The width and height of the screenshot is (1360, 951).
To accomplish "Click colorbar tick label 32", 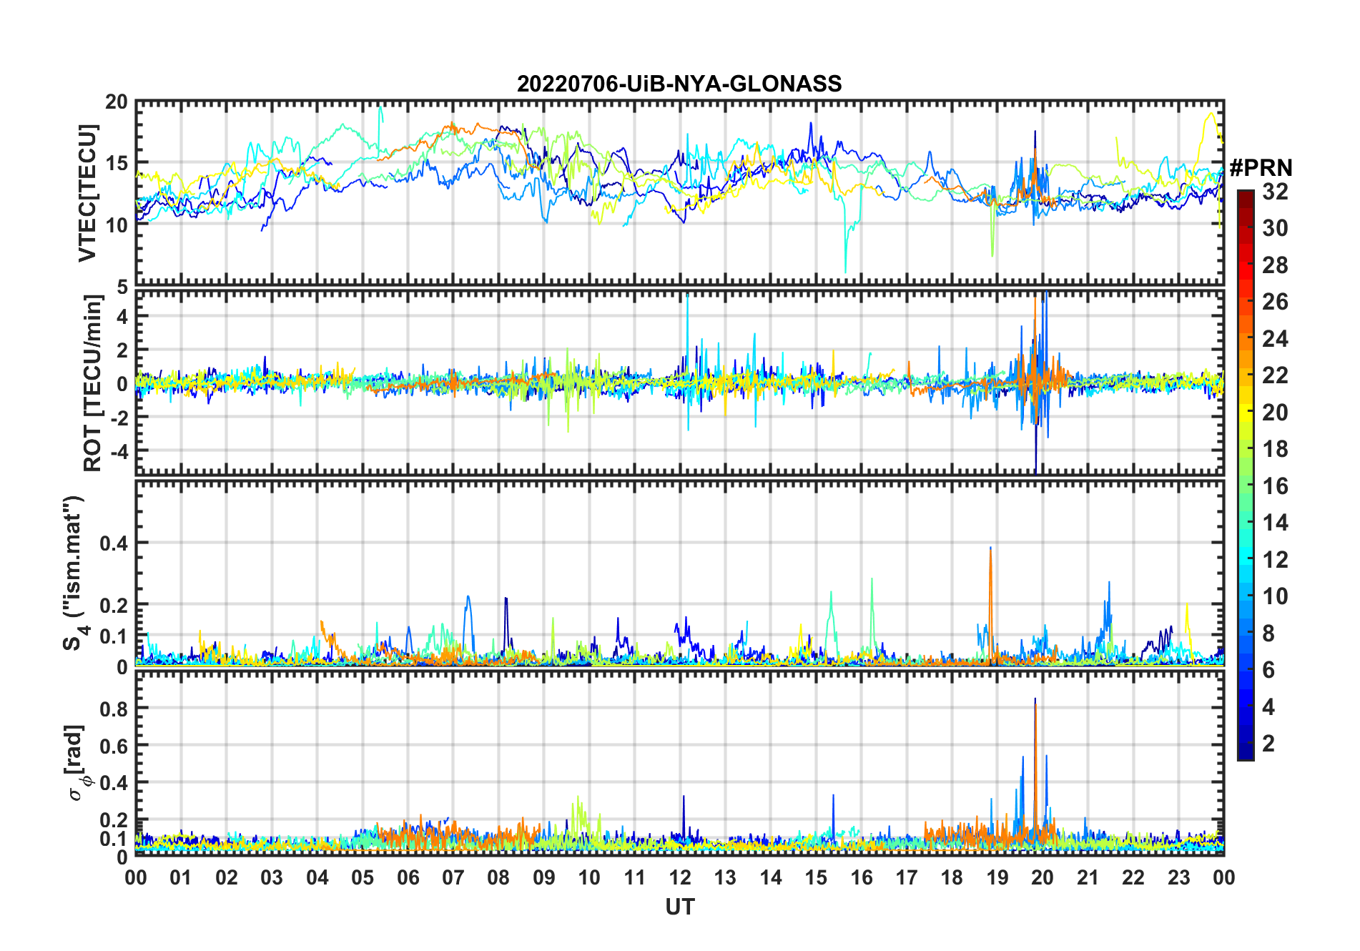I will point(1275,191).
